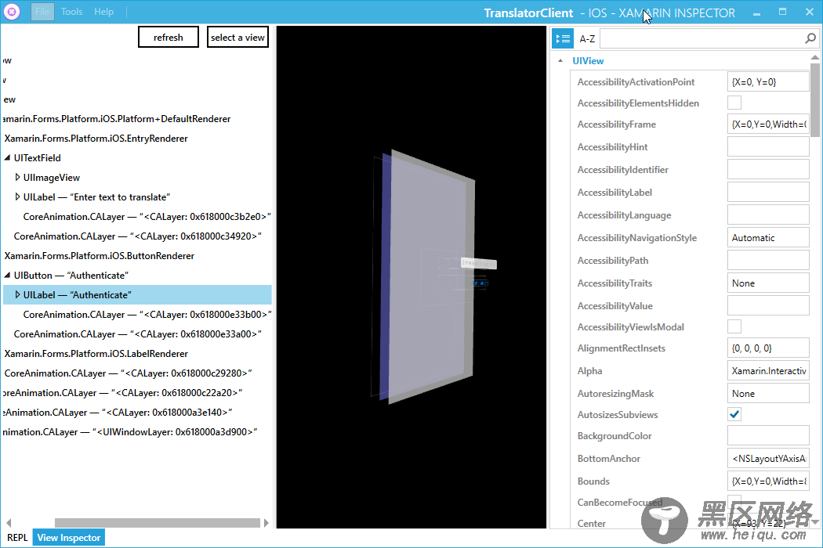Select CALayer 0x618000c22a20 row
823x548 pixels.
[122, 393]
